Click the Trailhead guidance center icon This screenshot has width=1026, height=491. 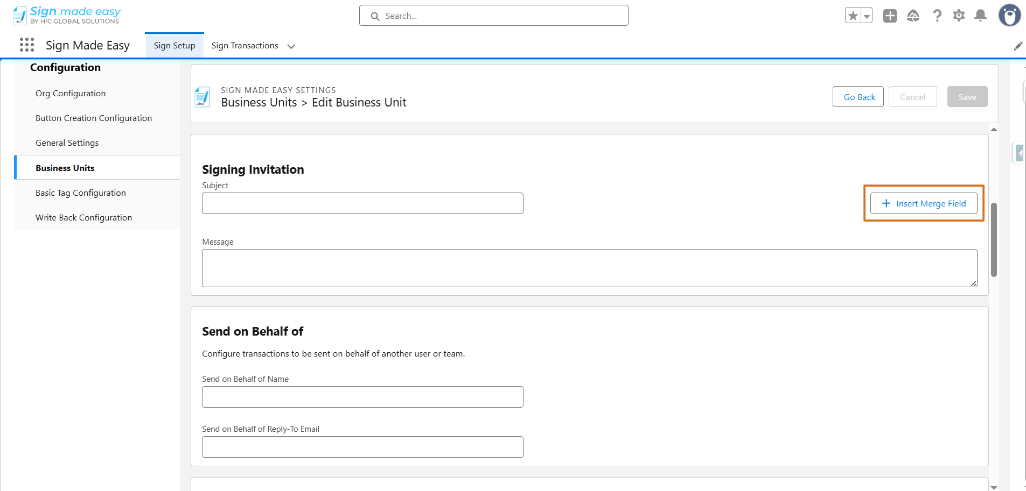[913, 16]
